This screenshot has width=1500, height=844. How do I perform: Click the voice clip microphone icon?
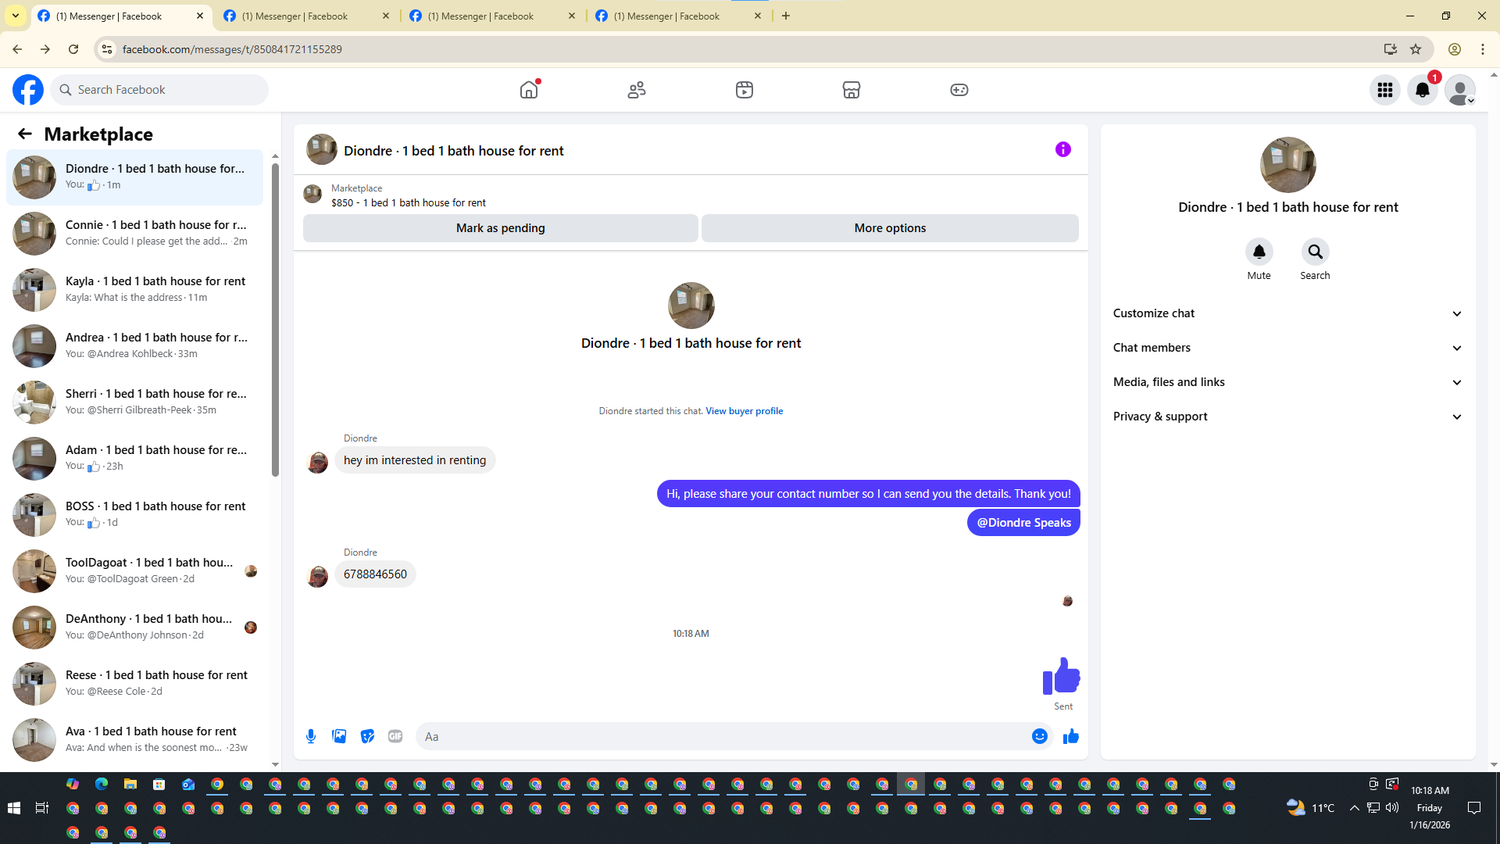tap(311, 736)
